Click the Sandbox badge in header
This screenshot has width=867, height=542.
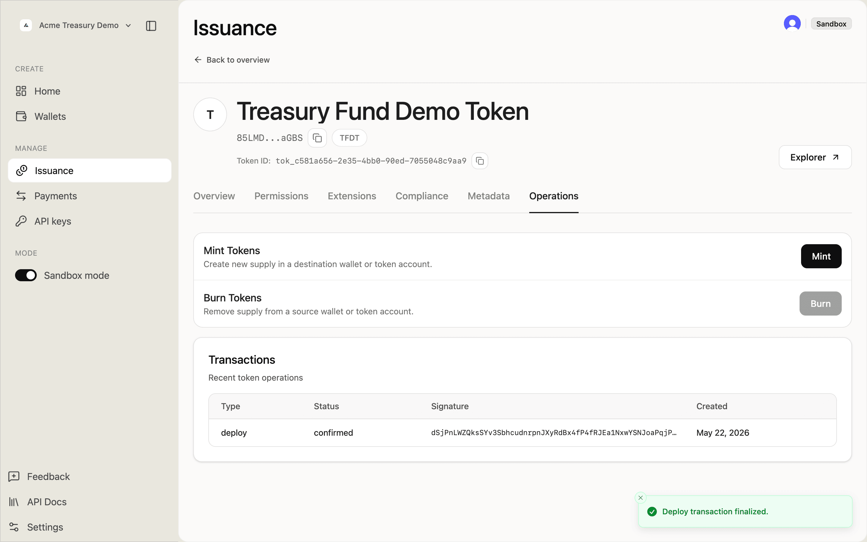click(x=831, y=24)
